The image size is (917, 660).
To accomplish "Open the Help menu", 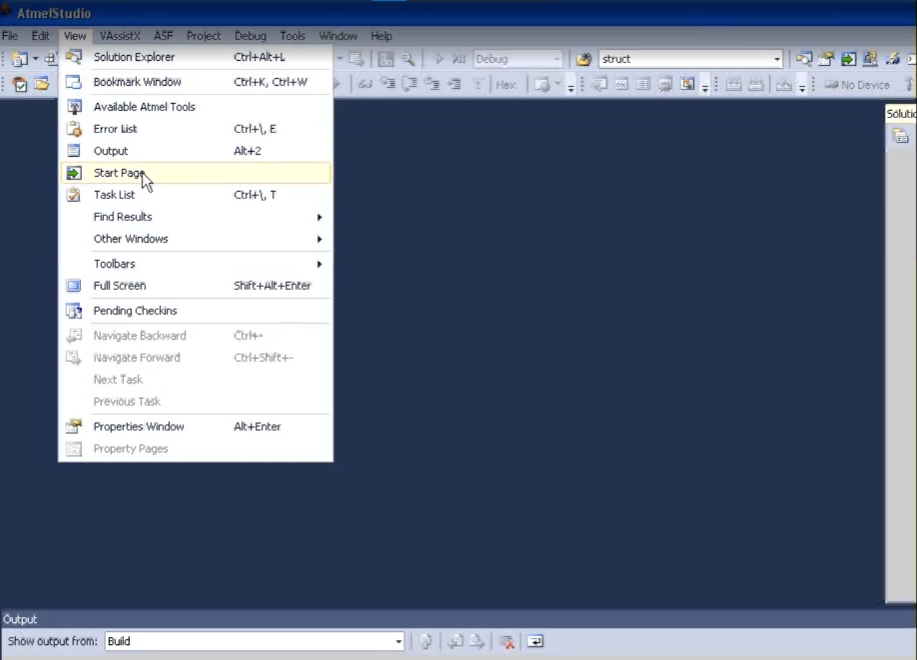I will (x=381, y=36).
